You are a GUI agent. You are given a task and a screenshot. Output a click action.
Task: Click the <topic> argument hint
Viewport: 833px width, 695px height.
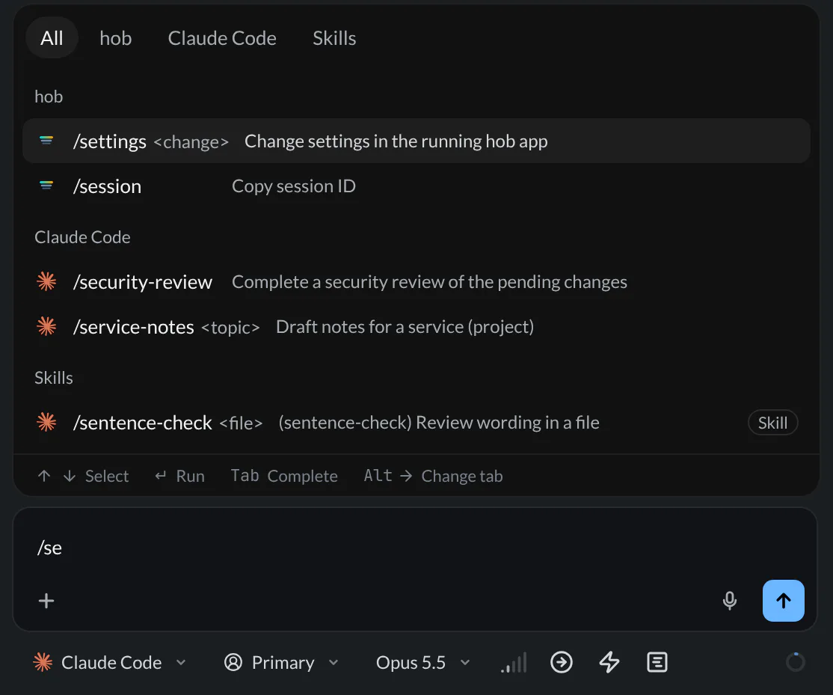pos(230,328)
